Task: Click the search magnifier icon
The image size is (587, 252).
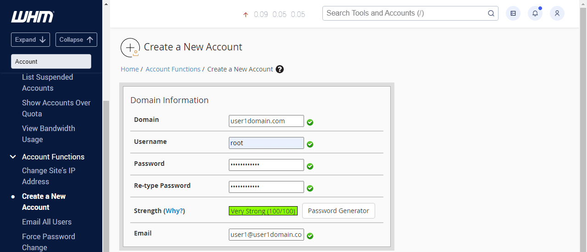Action: pyautogui.click(x=491, y=13)
